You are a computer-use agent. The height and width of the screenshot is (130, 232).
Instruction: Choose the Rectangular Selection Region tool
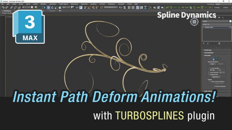(x=40, y=8)
